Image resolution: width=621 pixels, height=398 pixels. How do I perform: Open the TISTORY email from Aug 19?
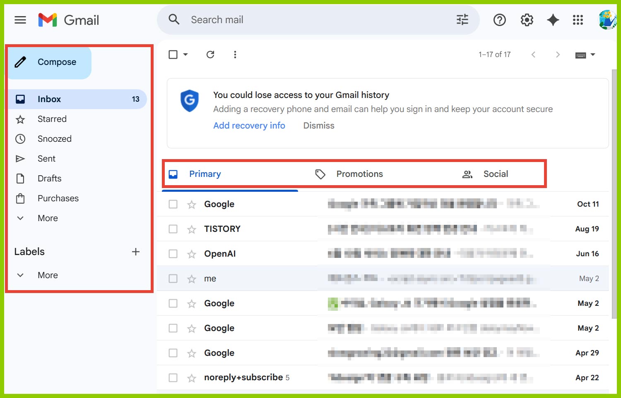click(383, 229)
